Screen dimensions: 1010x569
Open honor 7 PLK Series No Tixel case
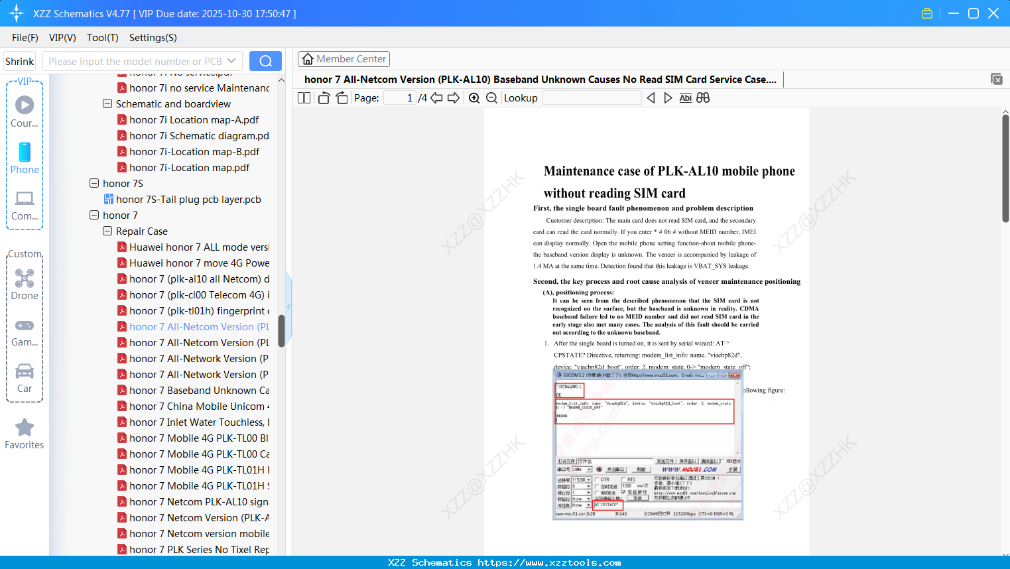pyautogui.click(x=193, y=550)
